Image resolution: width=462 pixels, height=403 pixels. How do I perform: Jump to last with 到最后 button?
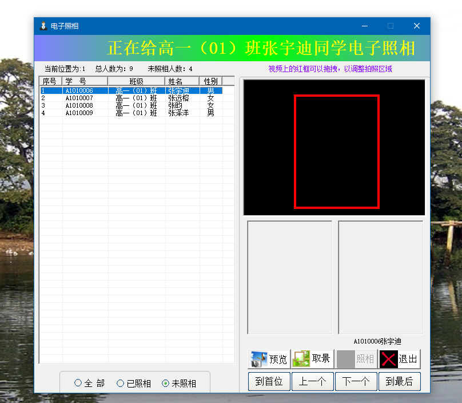[399, 381]
